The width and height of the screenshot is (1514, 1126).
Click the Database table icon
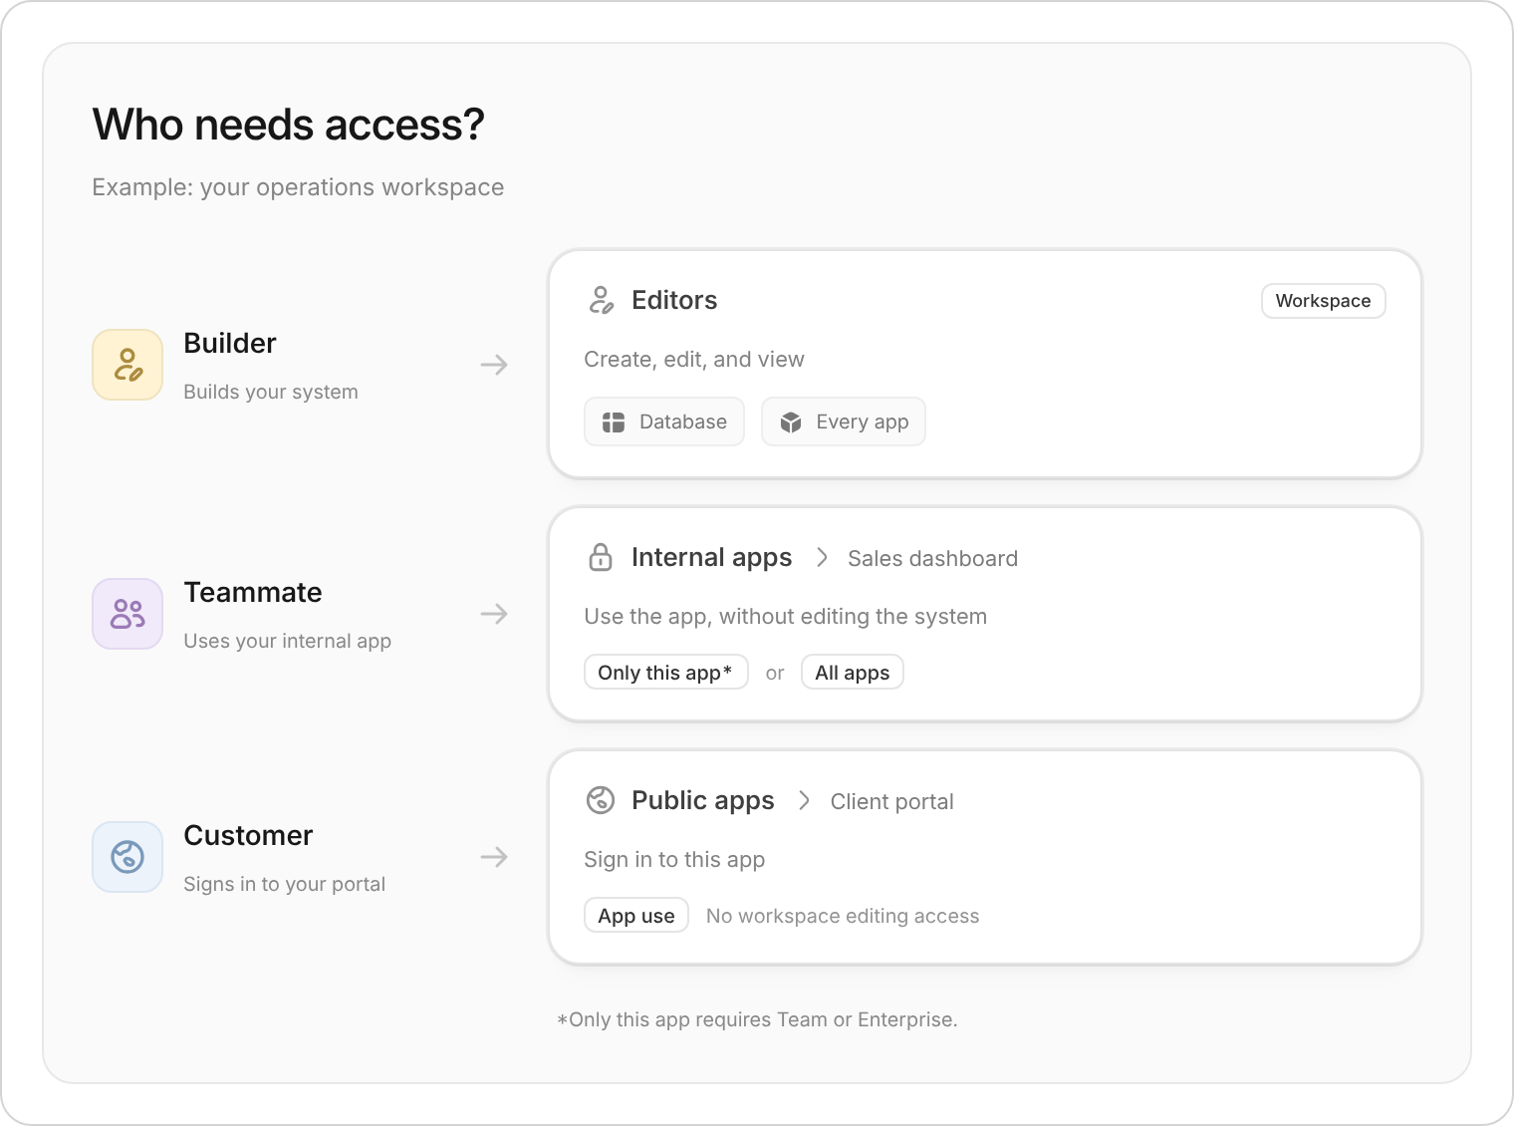pos(614,422)
